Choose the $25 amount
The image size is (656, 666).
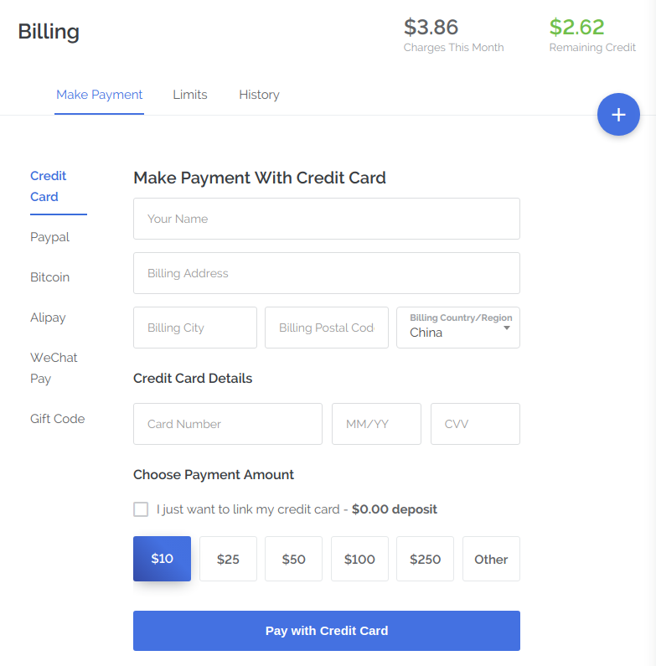tap(228, 559)
